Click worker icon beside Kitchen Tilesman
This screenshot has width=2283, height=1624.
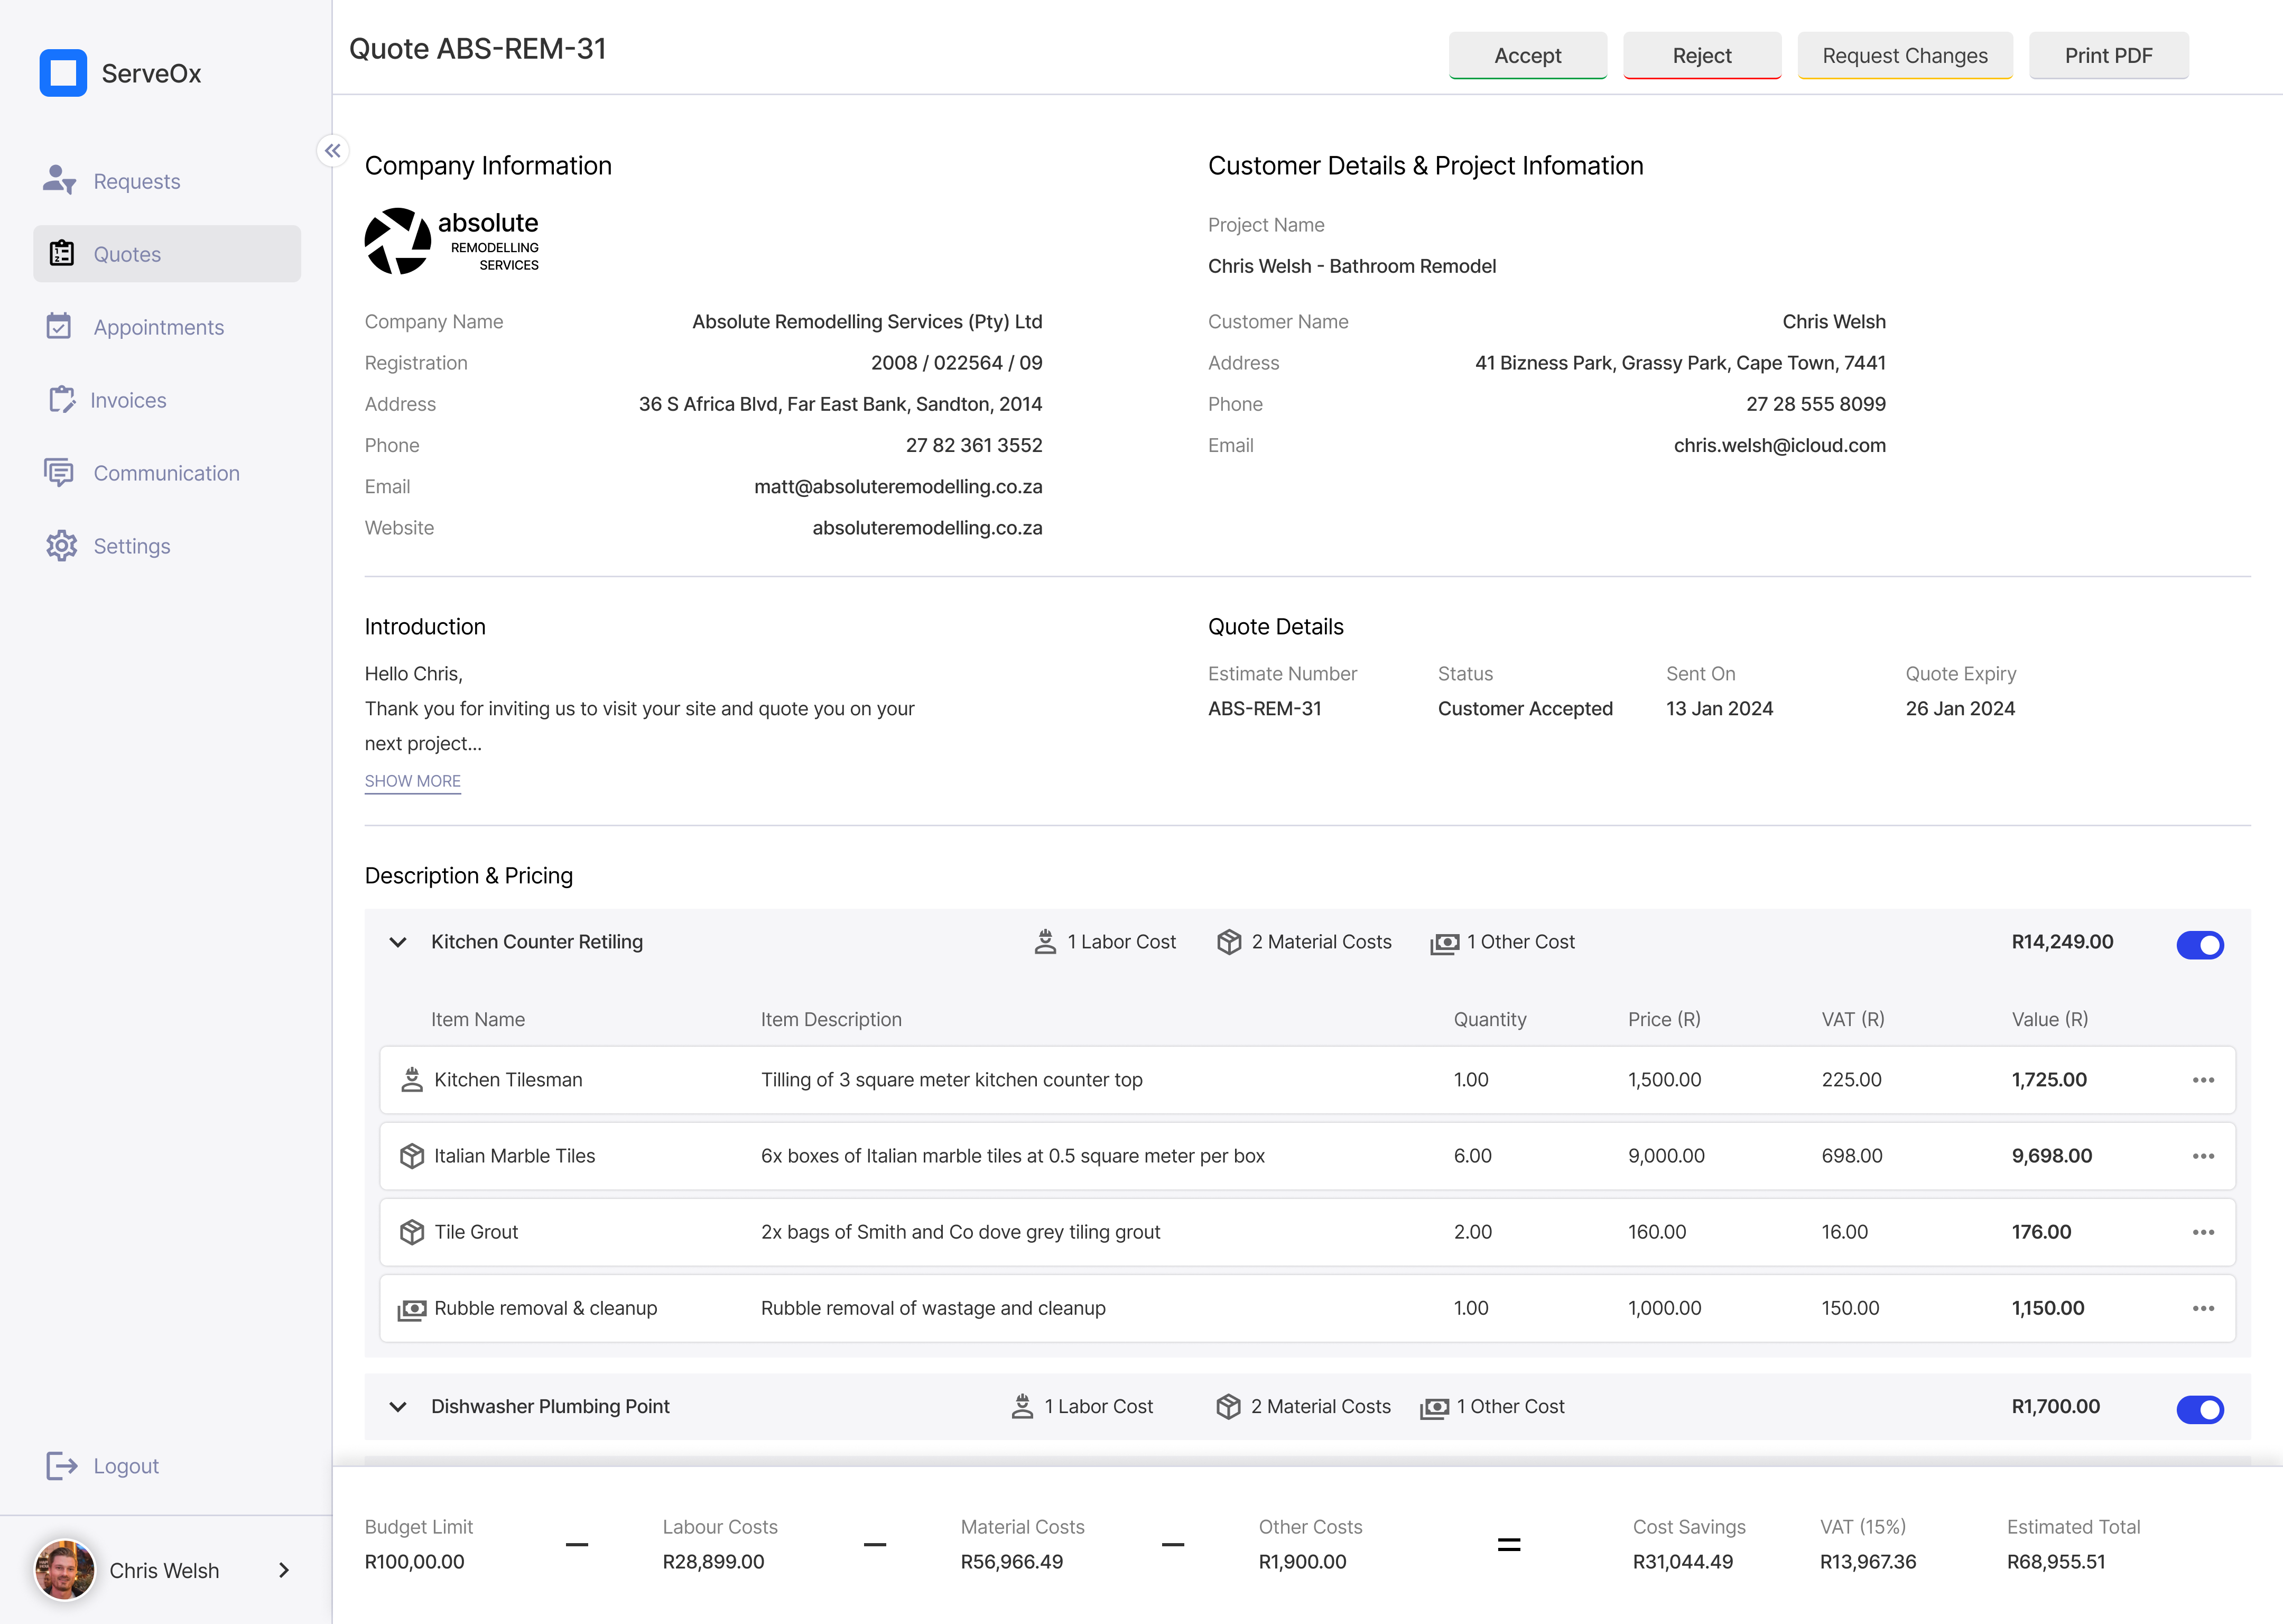coord(412,1080)
